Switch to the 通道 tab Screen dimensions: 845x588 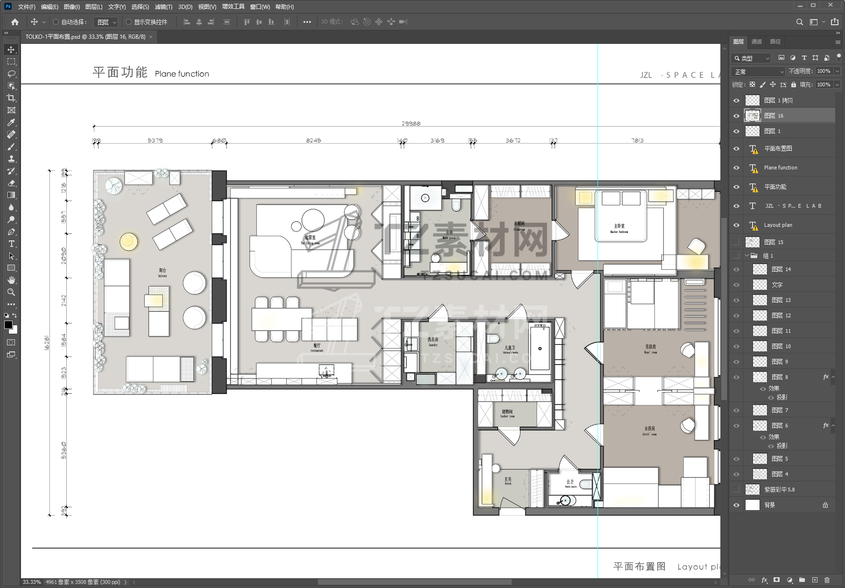click(757, 42)
